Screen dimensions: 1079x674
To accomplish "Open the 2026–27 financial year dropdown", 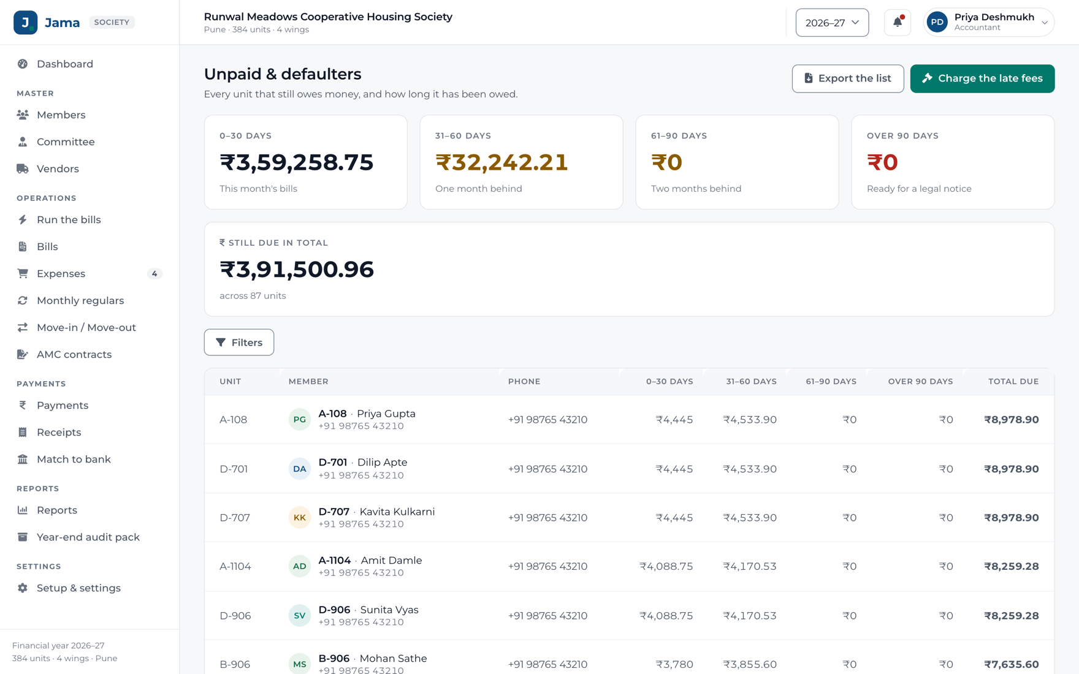I will click(x=832, y=23).
